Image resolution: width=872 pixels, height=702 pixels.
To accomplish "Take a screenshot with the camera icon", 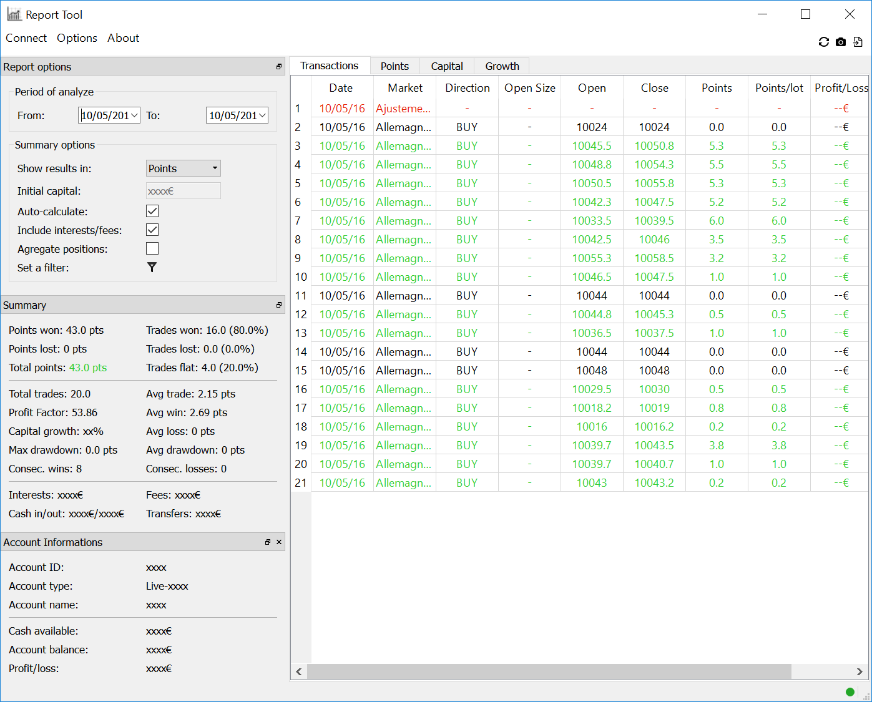I will [x=841, y=42].
